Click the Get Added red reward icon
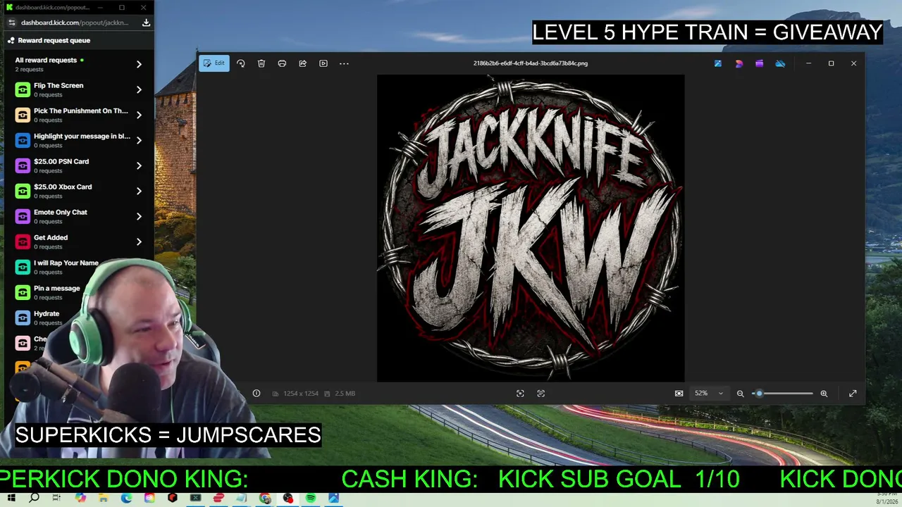The image size is (902, 507). (23, 242)
